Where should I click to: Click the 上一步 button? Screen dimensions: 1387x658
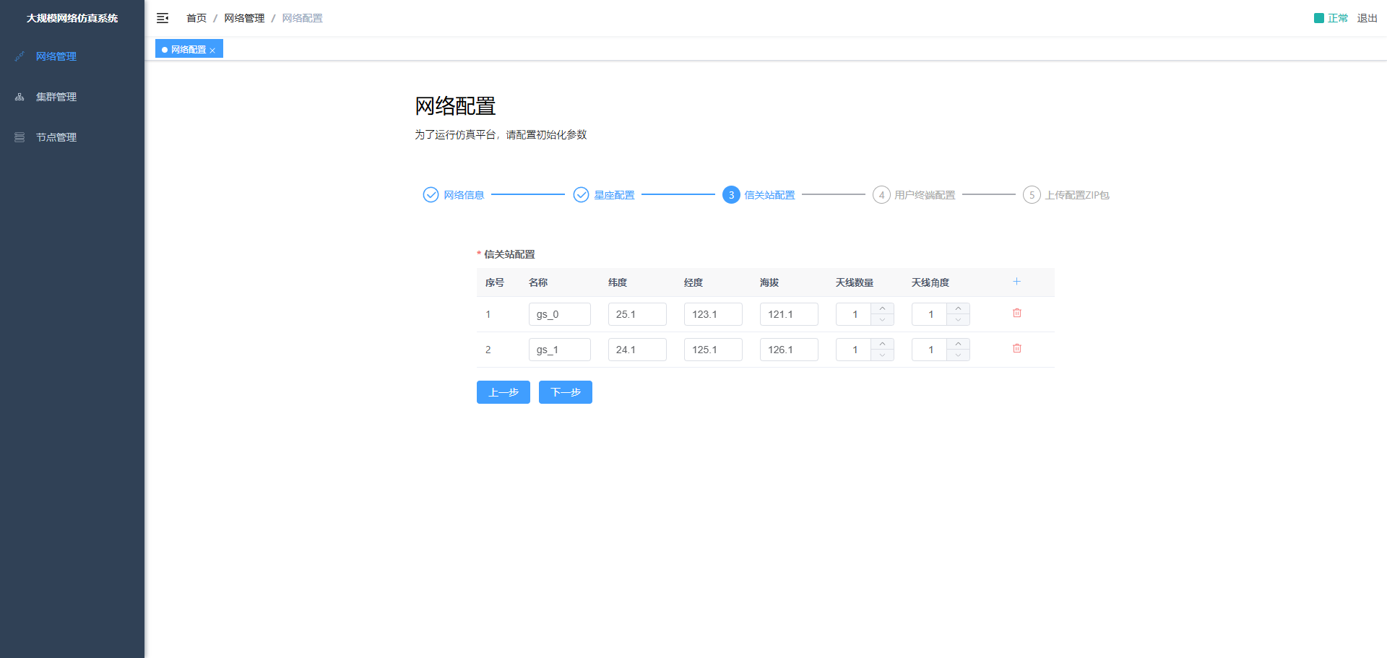tap(503, 392)
